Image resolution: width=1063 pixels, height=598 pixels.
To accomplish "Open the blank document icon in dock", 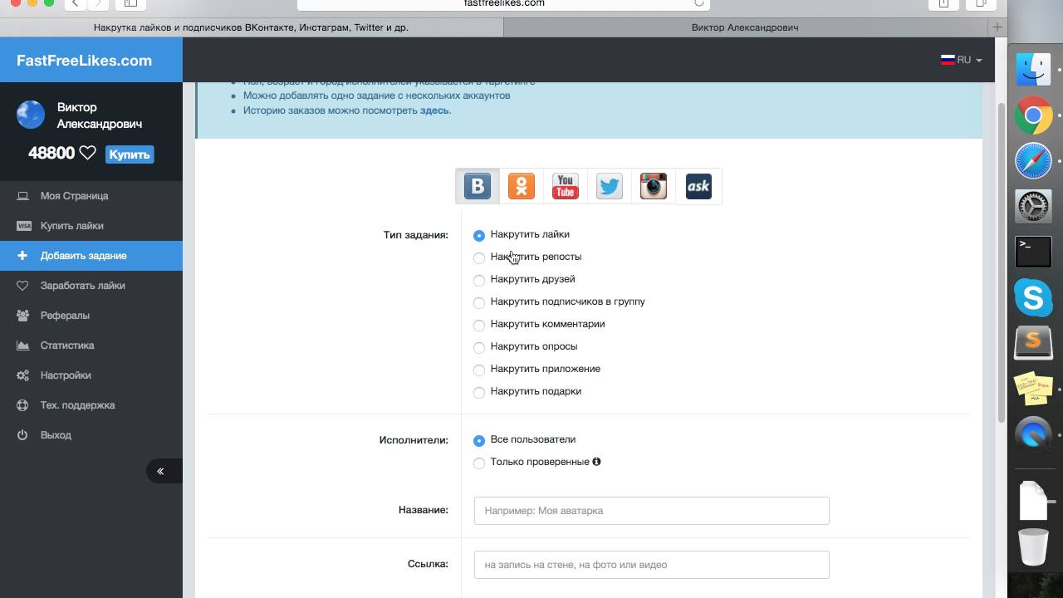I will [1033, 501].
